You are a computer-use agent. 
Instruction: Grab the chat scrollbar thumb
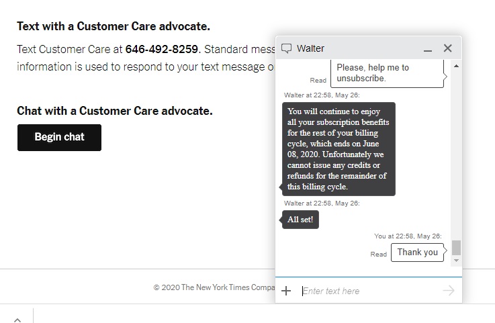456,247
